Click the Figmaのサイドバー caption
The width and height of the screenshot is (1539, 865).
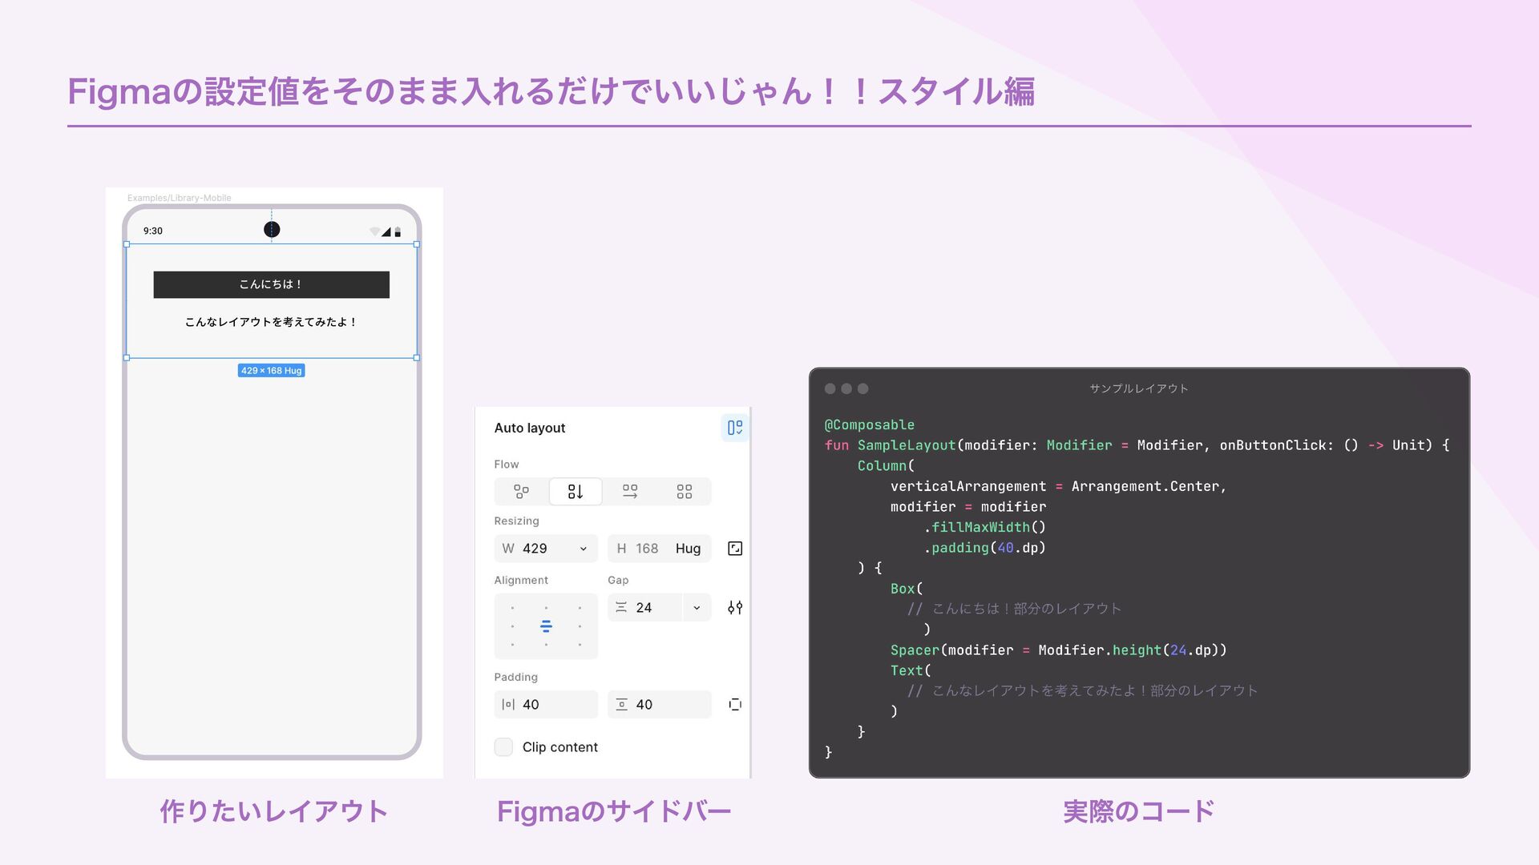[x=614, y=811]
